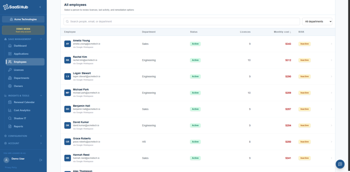Collapse the sidebar with the arrow icon
The height and width of the screenshot is (172, 350).
tap(40, 7)
